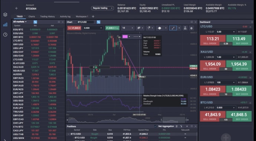Open the EUR/USD 100 size dropdown
The width and height of the screenshot is (256, 141).
226,82
